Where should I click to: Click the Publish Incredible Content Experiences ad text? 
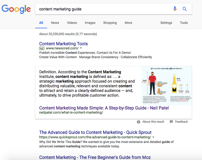pyautogui.click(x=85, y=53)
